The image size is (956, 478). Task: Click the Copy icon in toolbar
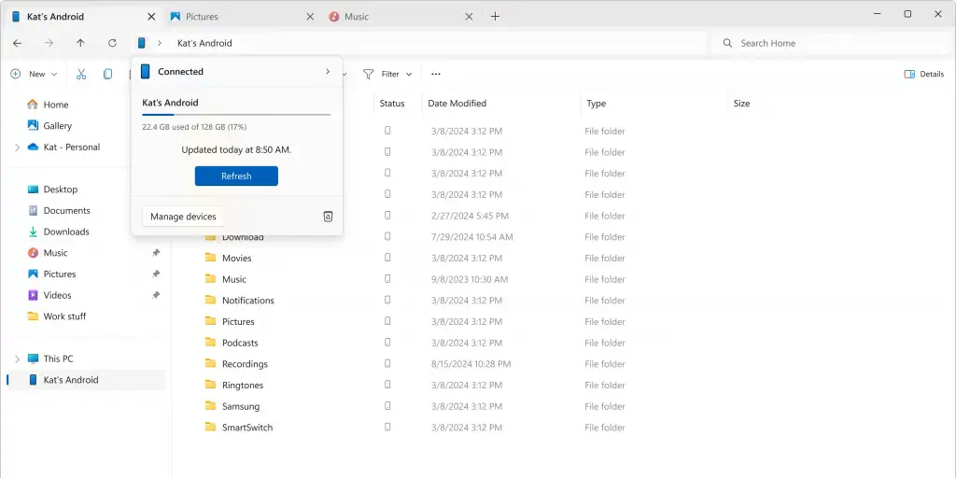click(108, 74)
